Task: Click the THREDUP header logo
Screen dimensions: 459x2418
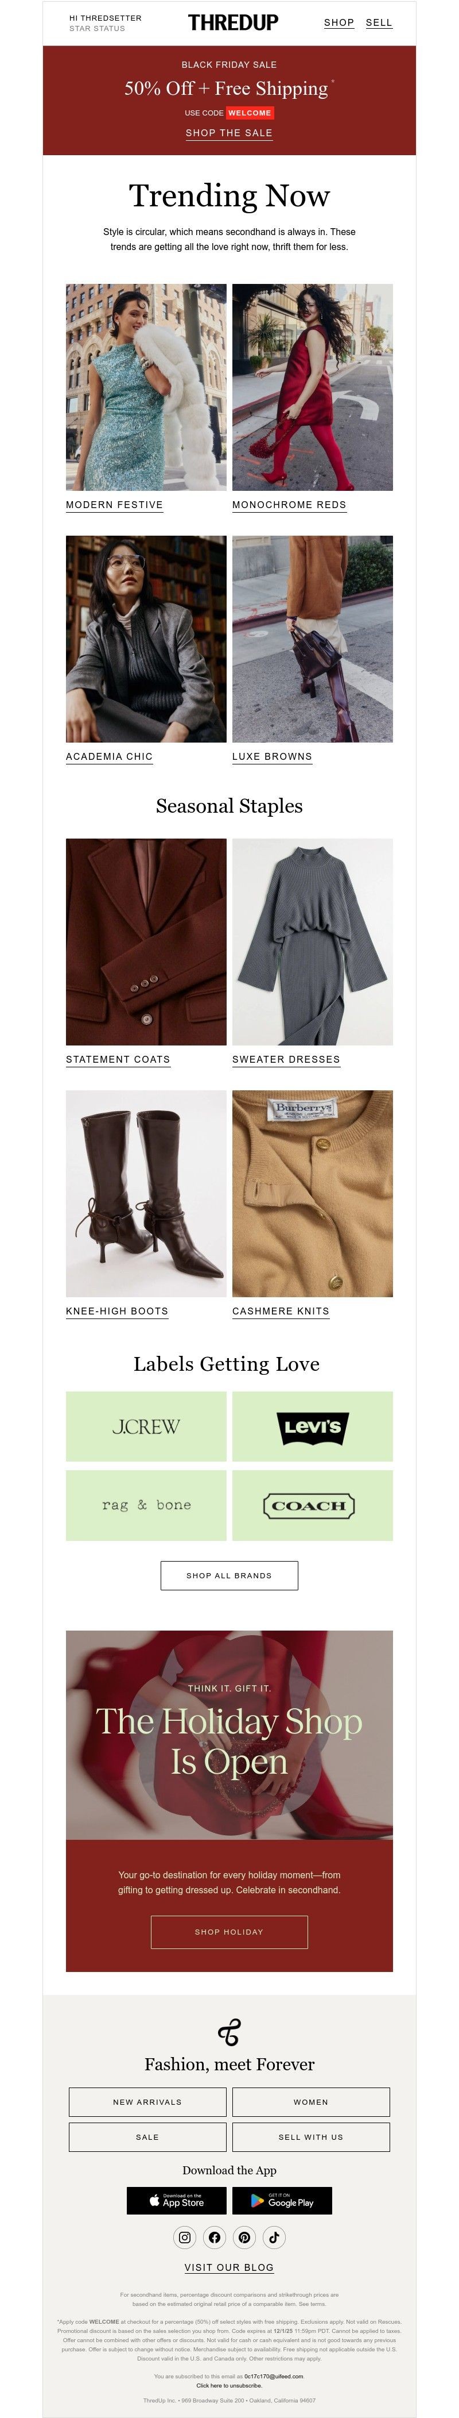Action: pos(234,22)
